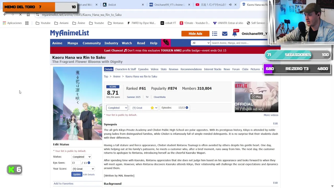Click Edit link beside Synopsis
This screenshot has height=188, width=334.
(275, 124)
